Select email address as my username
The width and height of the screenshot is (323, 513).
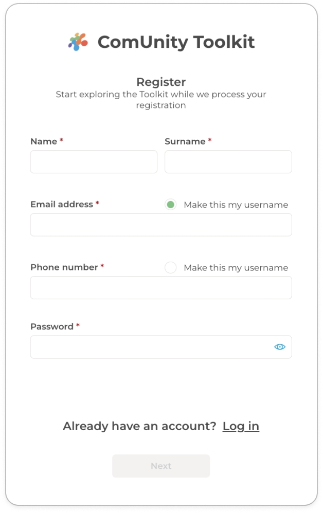(x=171, y=205)
